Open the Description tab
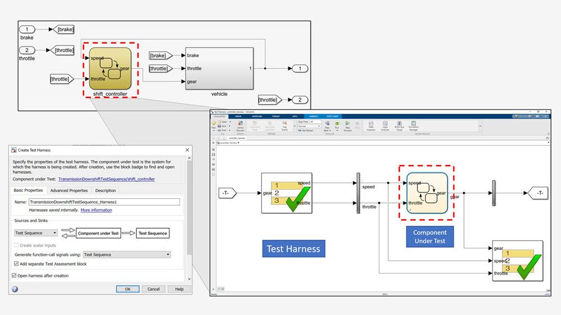The width and height of the screenshot is (561, 315). (105, 191)
